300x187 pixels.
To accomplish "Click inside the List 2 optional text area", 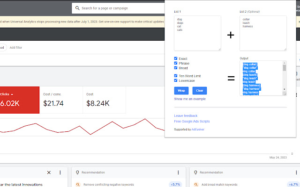I will [x=263, y=33].
